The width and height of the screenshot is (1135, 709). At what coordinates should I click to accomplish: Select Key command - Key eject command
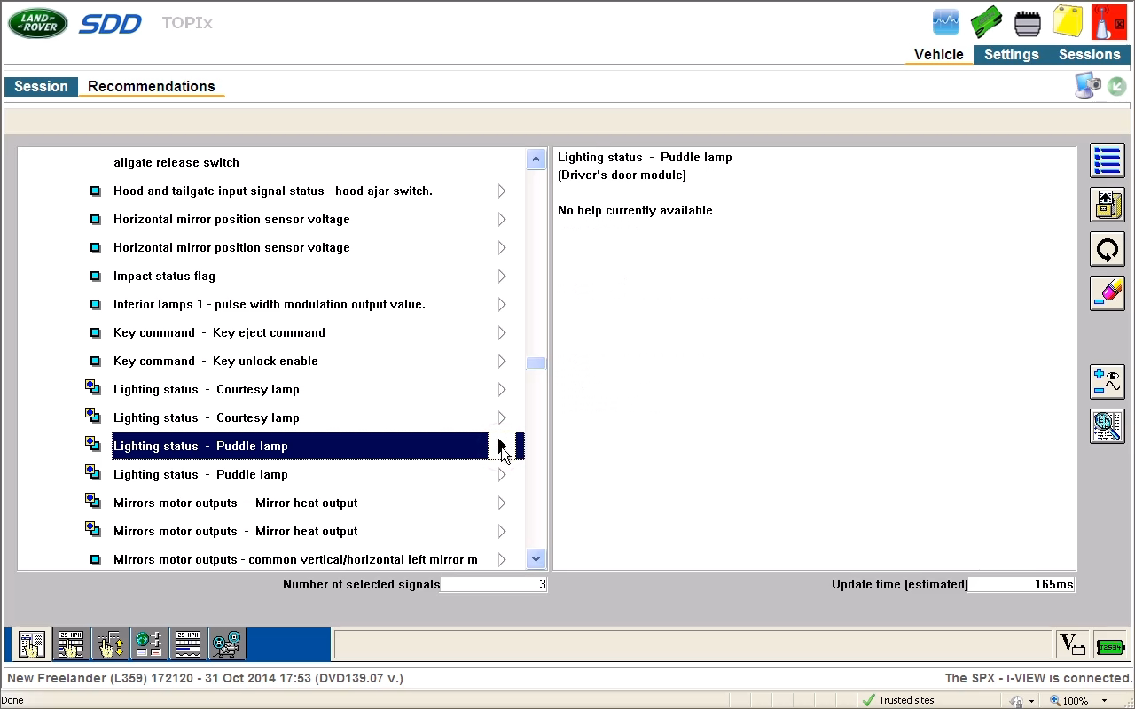coord(219,332)
